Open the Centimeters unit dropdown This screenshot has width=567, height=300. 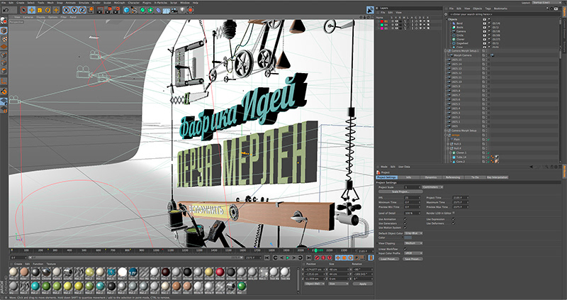coord(432,187)
